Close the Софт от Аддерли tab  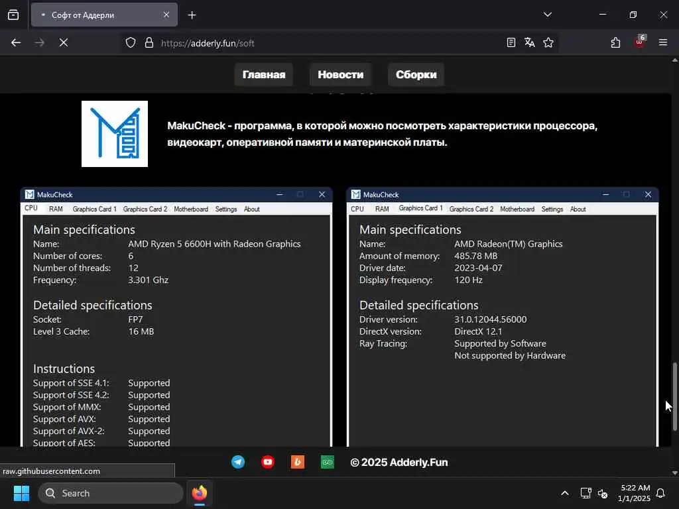(166, 15)
